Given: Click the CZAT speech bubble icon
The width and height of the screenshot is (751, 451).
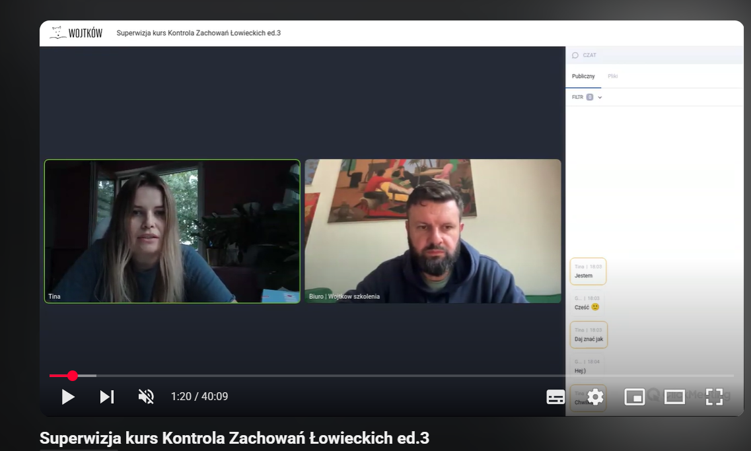Looking at the screenshot, I should [x=575, y=55].
